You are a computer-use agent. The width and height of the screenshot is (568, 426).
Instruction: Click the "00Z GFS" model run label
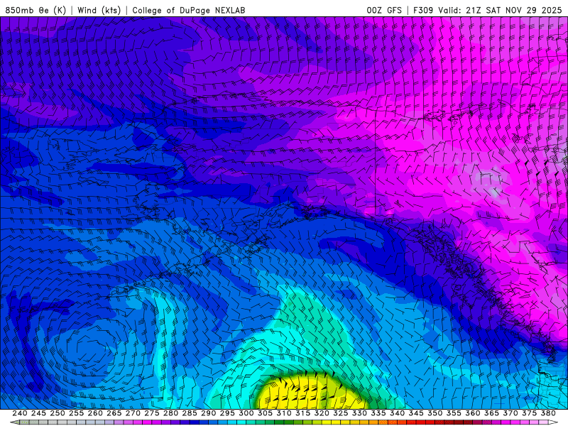tap(384, 10)
